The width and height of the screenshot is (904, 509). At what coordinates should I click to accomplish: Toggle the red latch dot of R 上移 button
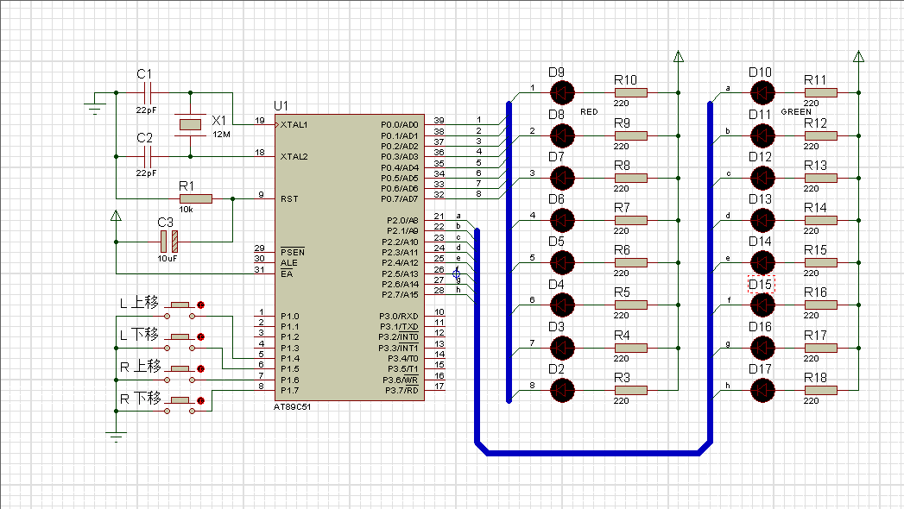[x=200, y=368]
